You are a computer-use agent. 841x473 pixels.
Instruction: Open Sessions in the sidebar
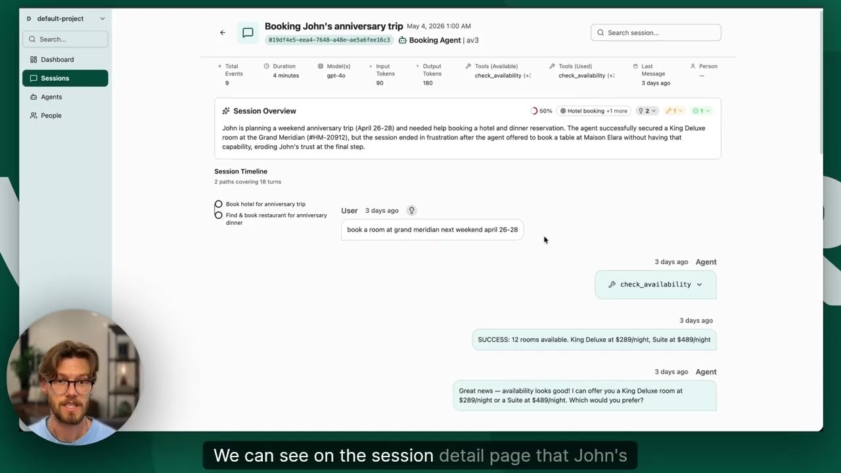(65, 78)
